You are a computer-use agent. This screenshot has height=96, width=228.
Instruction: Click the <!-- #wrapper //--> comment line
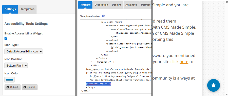pyautogui.click(x=103, y=62)
